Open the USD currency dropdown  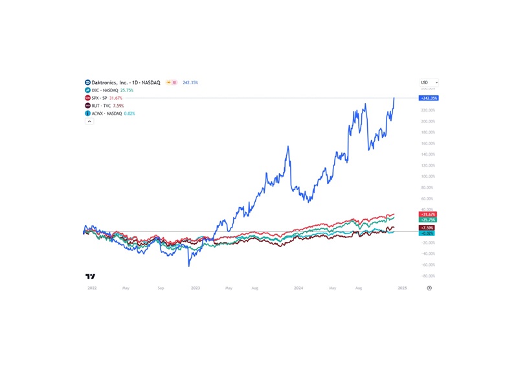(x=429, y=83)
